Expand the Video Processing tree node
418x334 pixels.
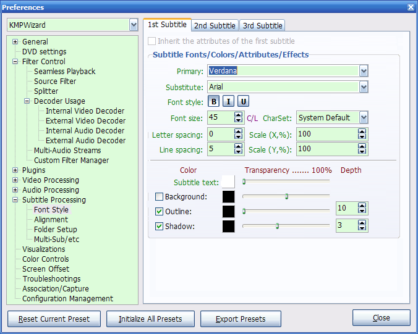pos(15,180)
